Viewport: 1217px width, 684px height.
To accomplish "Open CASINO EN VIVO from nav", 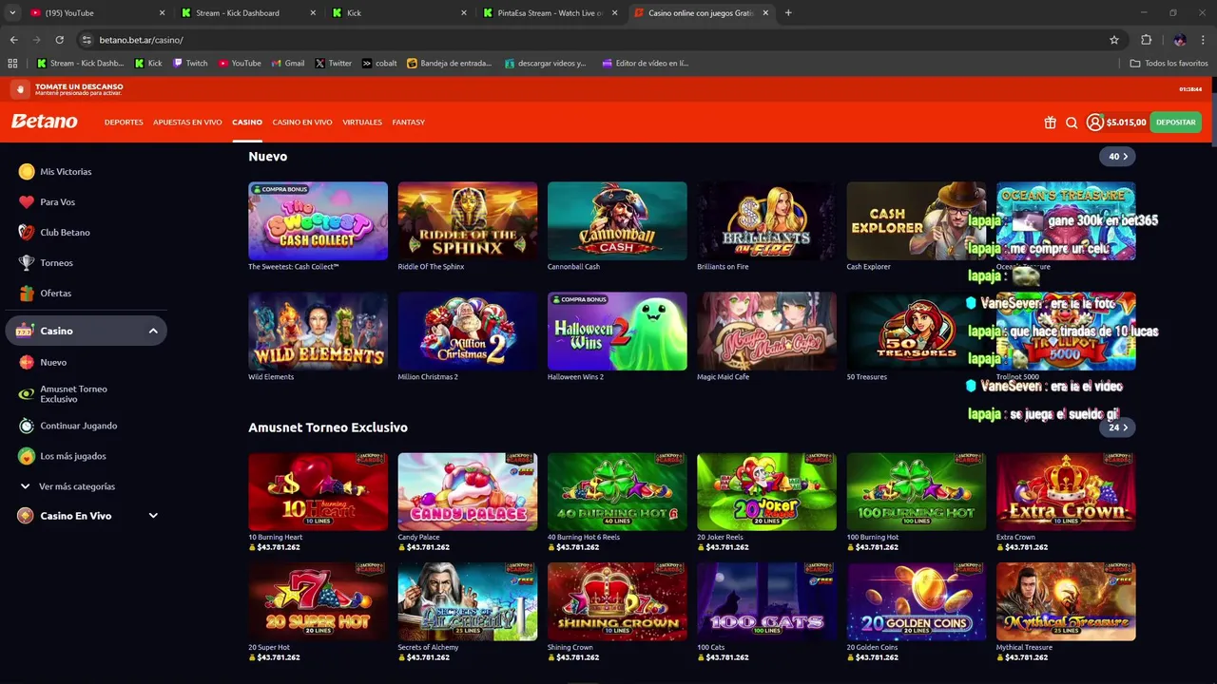I will 302,123.
